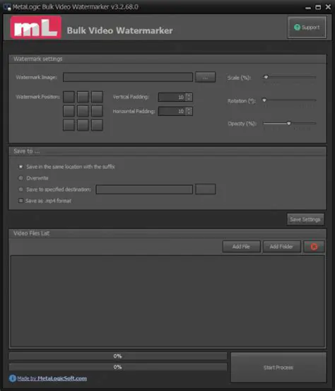Click inside the empty video files list
Image resolution: width=335 pixels, height=391 pixels.
(x=167, y=301)
